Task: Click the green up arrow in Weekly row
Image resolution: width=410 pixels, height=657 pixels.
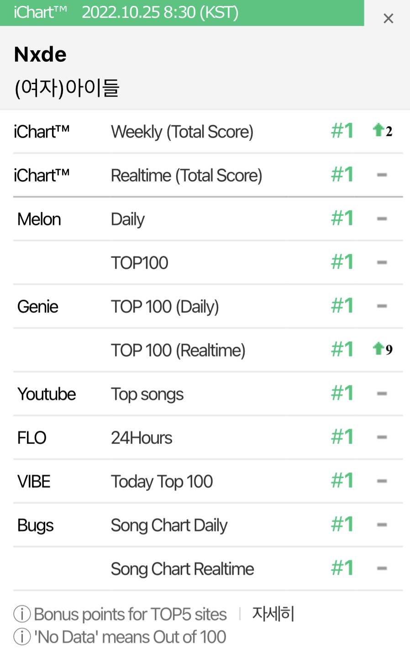Action: pos(378,130)
